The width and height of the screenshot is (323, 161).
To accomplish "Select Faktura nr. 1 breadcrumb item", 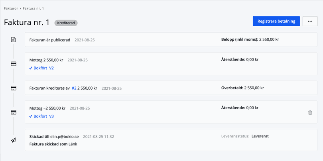I will coord(33,8).
